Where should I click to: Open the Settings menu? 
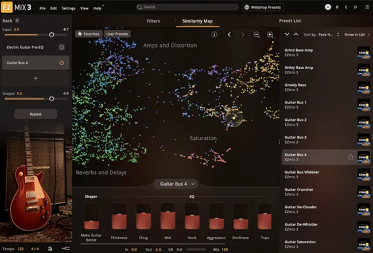coord(68,8)
